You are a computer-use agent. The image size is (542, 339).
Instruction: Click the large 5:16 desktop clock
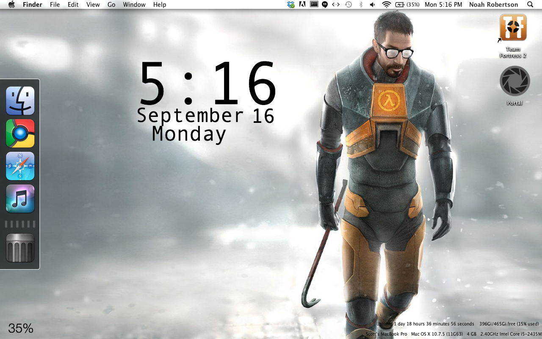click(x=207, y=83)
